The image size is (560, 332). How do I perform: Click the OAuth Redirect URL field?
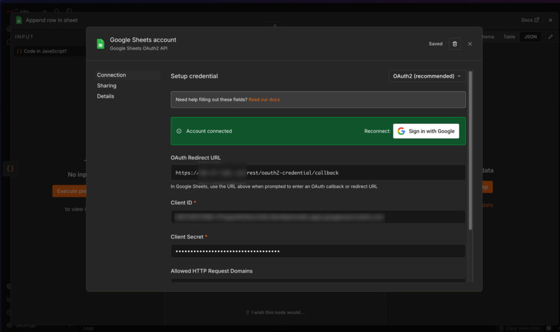(x=318, y=173)
